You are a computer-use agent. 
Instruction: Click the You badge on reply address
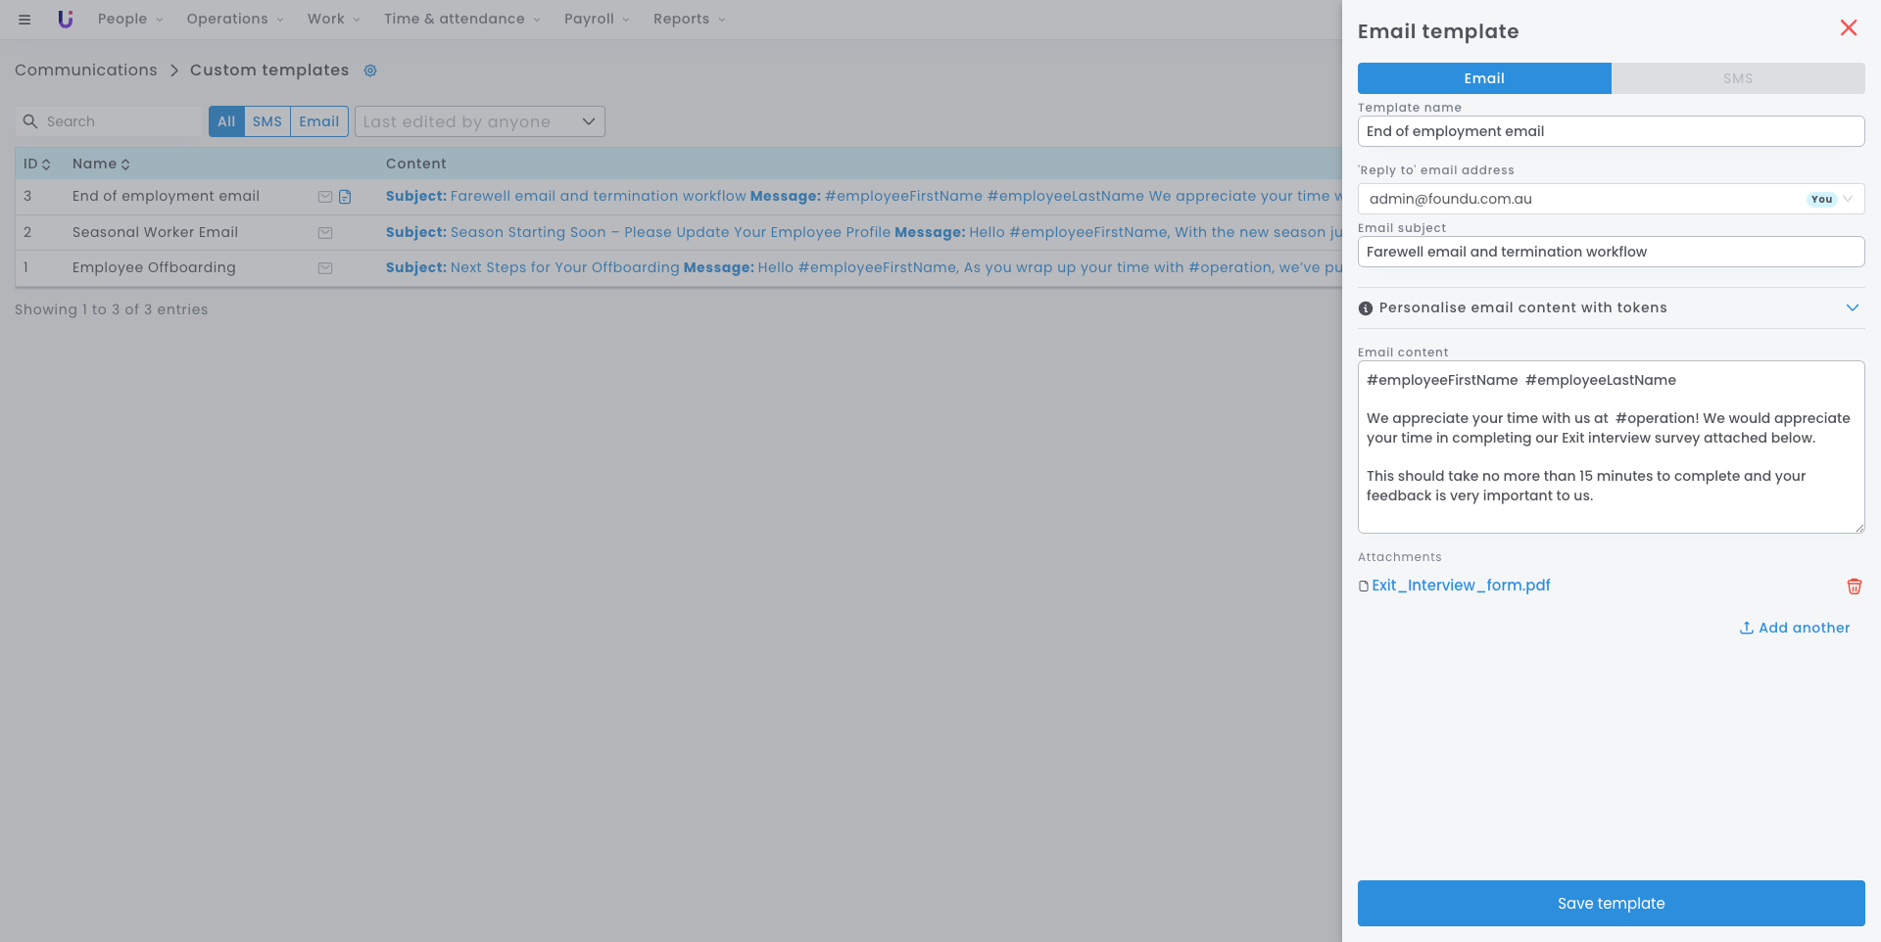(x=1821, y=199)
